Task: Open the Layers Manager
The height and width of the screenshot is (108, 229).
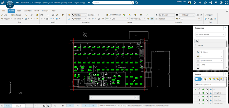Action: (114, 15)
